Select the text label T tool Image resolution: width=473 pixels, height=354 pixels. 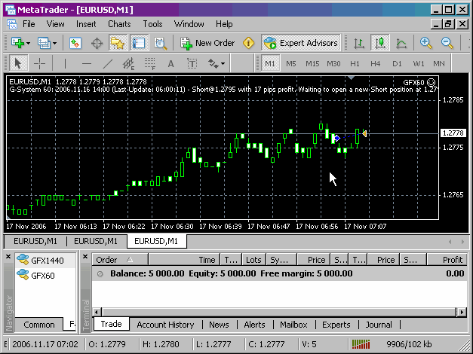click(192, 63)
